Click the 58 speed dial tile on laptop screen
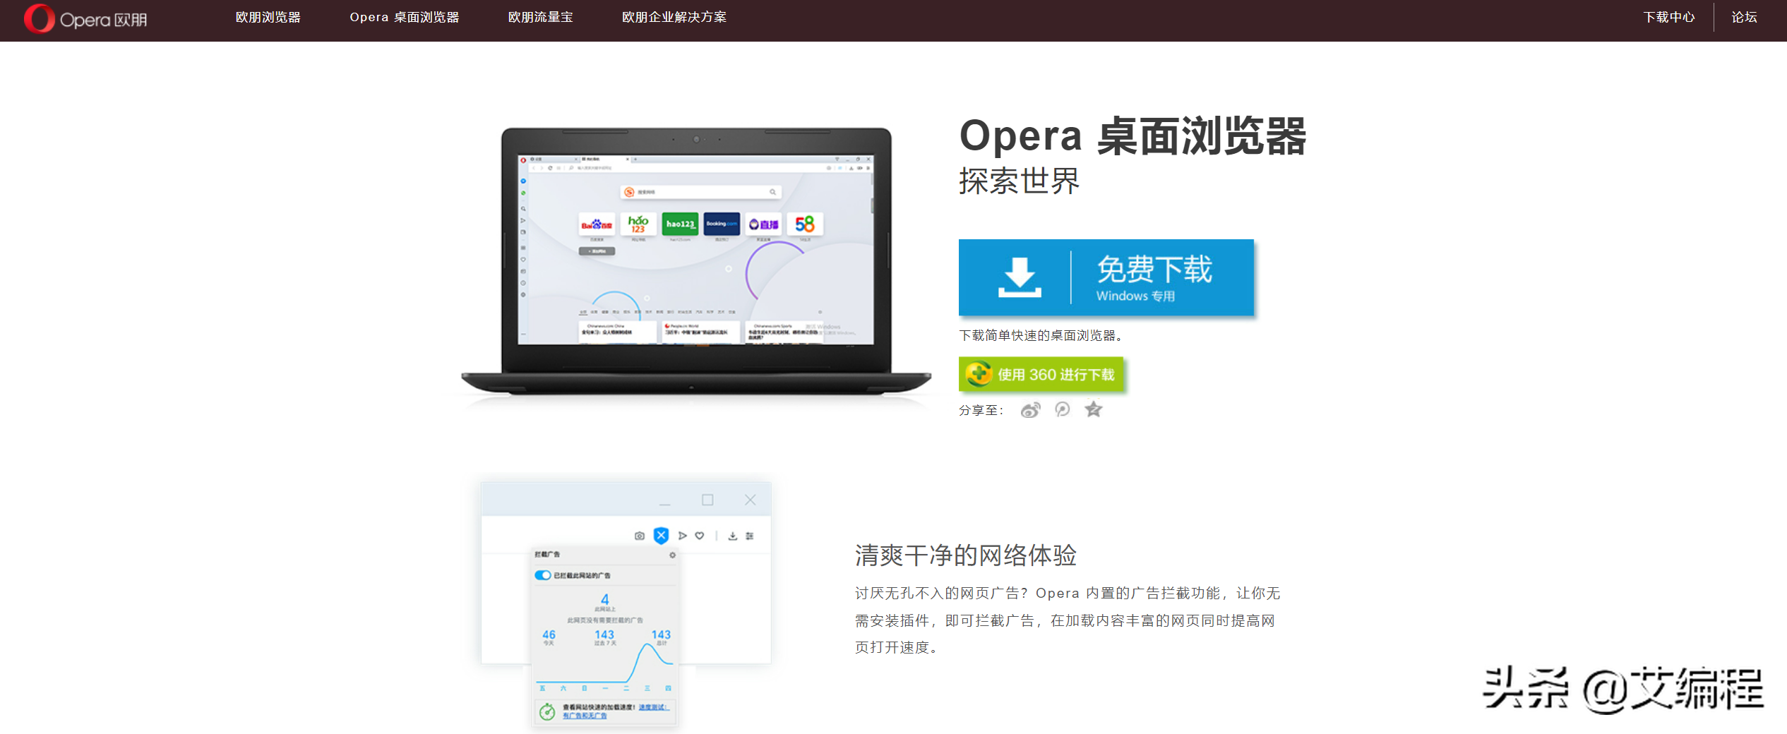The width and height of the screenshot is (1787, 734). pyautogui.click(x=805, y=224)
